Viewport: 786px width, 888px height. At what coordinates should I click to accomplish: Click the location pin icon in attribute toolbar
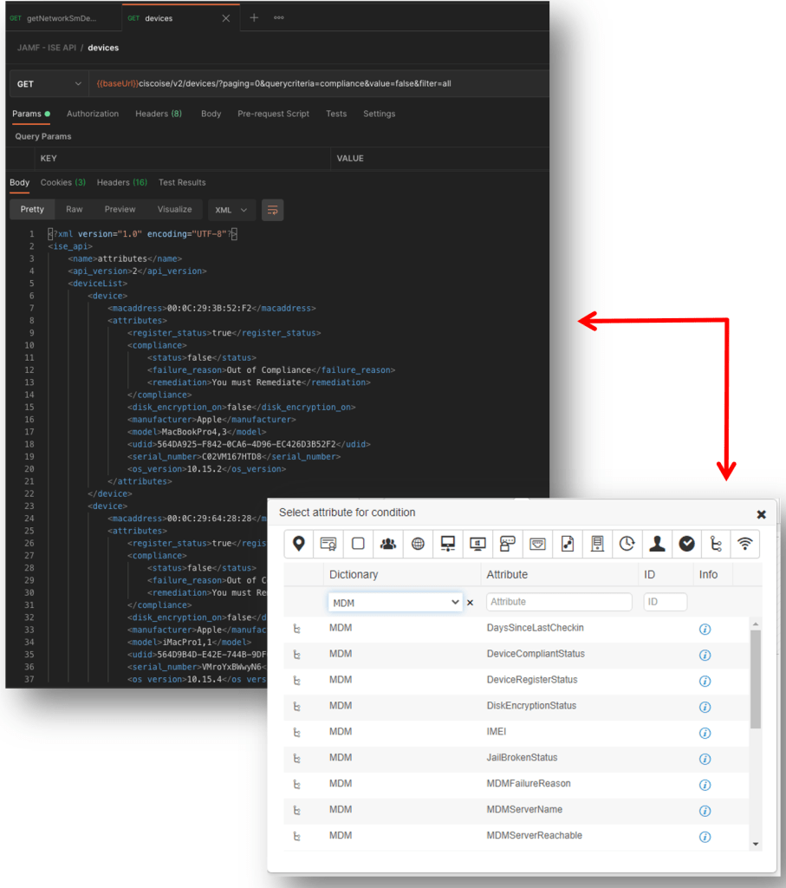pyautogui.click(x=299, y=544)
